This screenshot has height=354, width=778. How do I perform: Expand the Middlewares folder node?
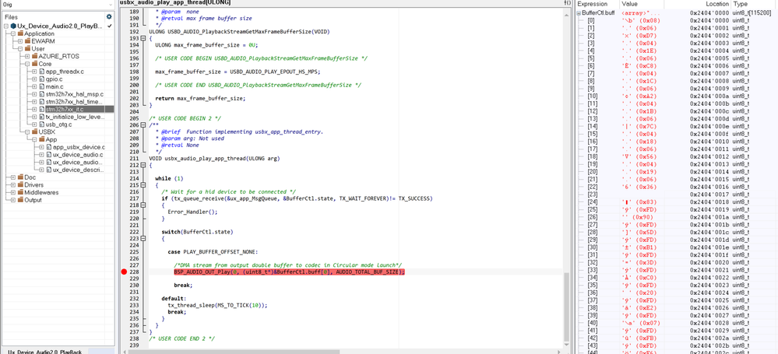tap(13, 192)
